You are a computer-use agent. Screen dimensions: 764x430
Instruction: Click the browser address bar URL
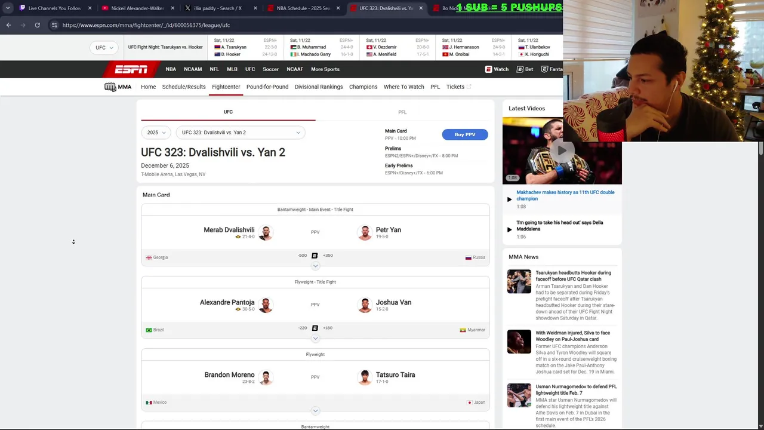(x=146, y=25)
